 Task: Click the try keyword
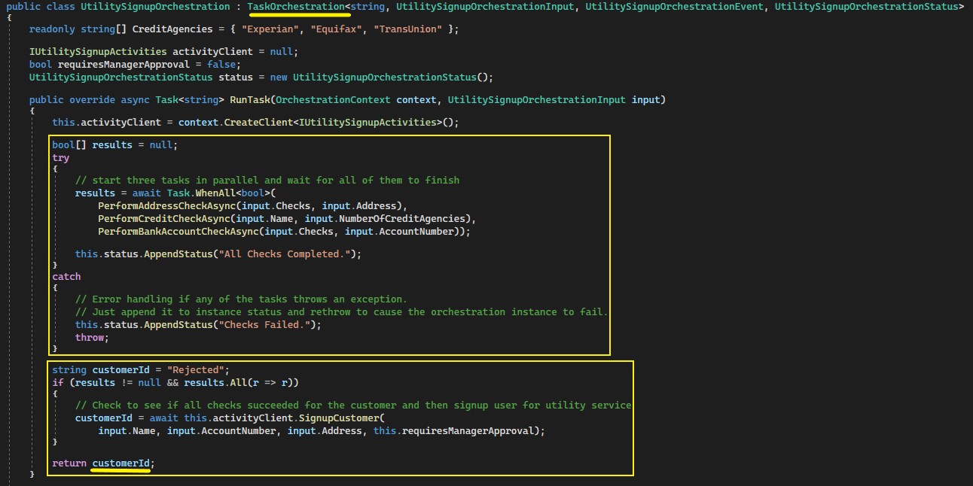[x=61, y=158]
